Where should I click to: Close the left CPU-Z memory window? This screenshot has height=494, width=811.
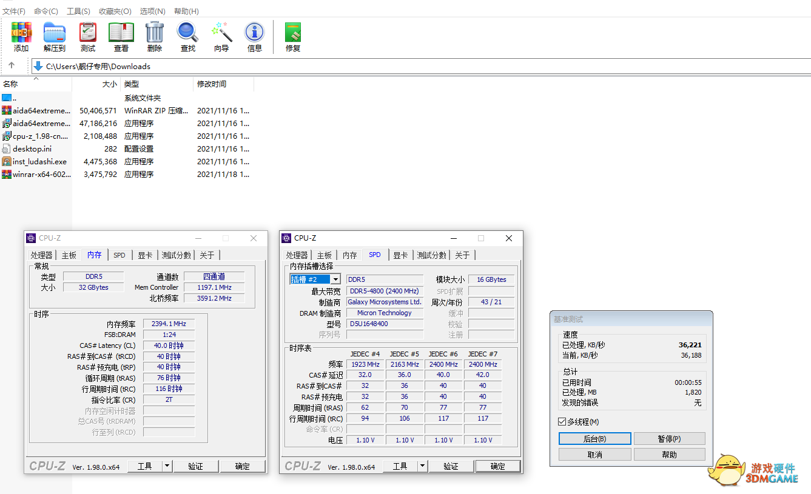[254, 238]
